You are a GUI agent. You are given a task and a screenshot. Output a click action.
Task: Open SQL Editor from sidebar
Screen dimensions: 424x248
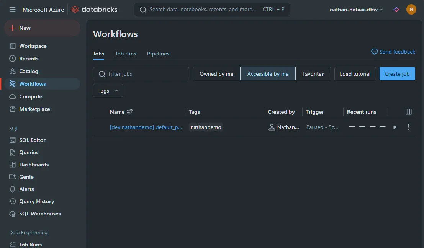pos(32,140)
